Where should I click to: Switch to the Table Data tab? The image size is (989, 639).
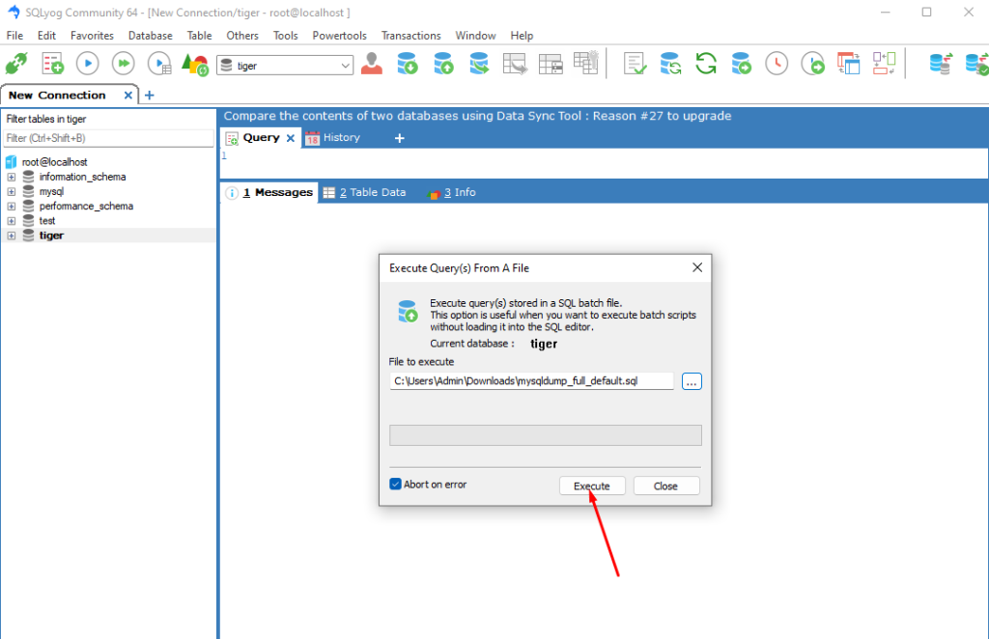pyautogui.click(x=365, y=193)
